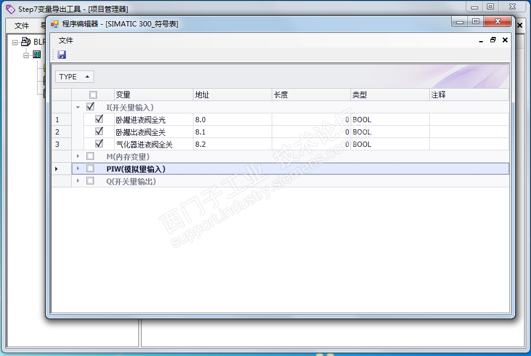Viewport: 531px width, 356px height.
Task: Click the empty comment cell for 8.1
Action: pos(469,132)
